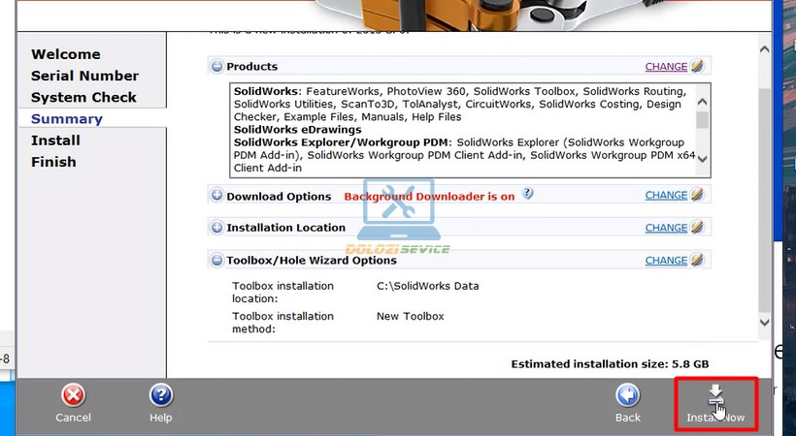Select the System Check step in sidebar
796x436 pixels.
[x=83, y=97]
